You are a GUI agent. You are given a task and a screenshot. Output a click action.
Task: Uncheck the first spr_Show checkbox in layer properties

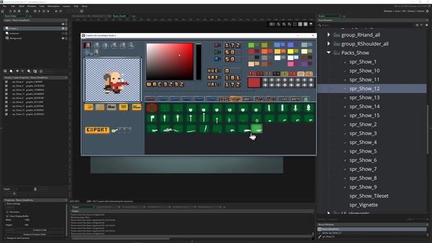[x=6, y=82]
